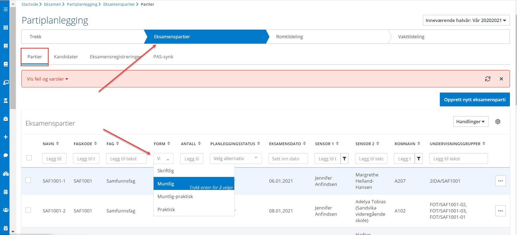Sort by EKSAMENSDATO column

pos(304,144)
